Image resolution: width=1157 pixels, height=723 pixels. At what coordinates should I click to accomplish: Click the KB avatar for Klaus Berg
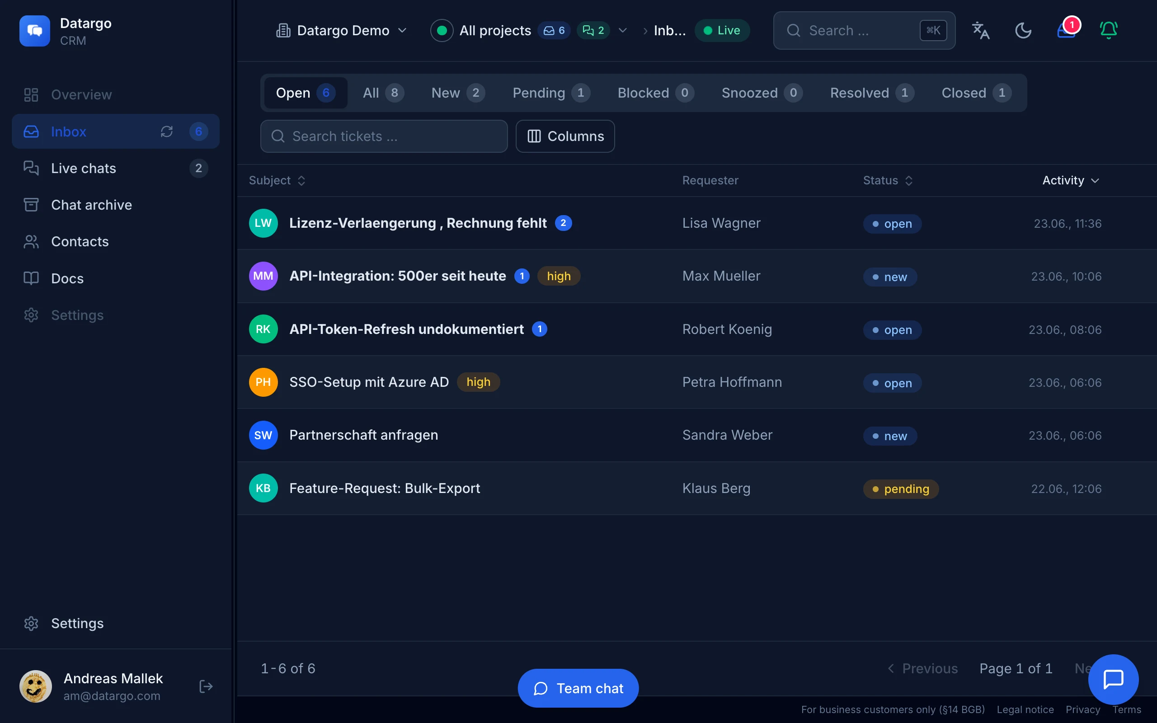pyautogui.click(x=263, y=488)
